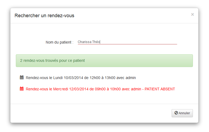Click the red calendar icon for Mercredi appointment
This screenshot has height=132, width=209.
(x=22, y=89)
